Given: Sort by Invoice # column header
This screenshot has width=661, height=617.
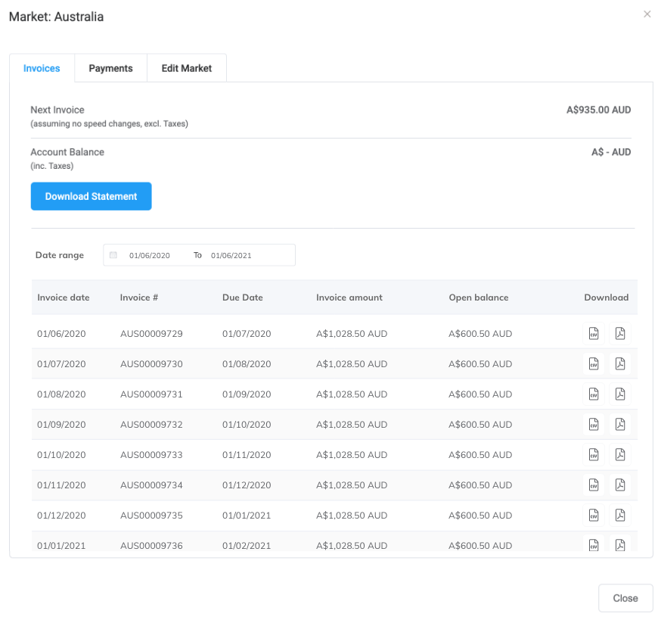Looking at the screenshot, I should click(139, 298).
